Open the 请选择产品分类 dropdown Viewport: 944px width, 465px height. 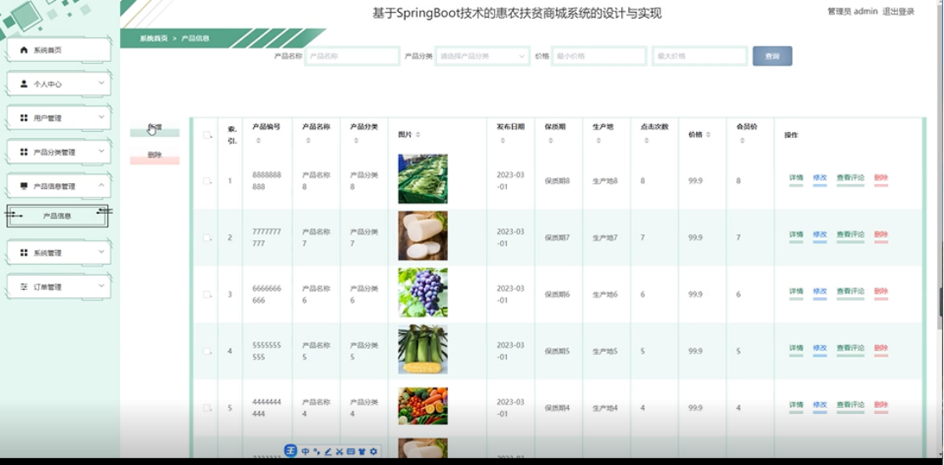[482, 56]
